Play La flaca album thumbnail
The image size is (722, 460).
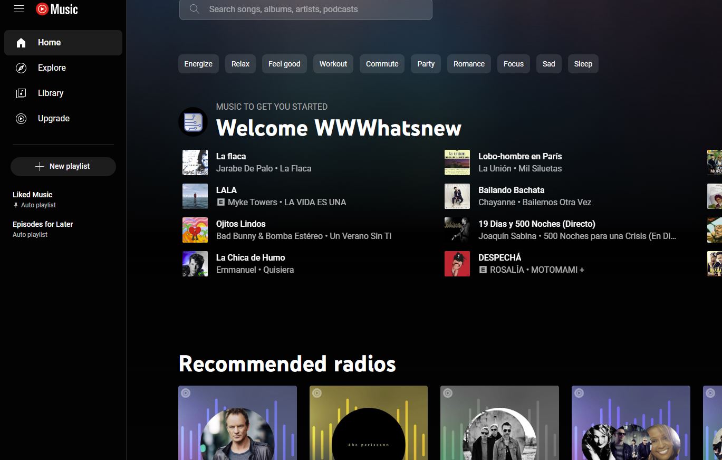click(195, 162)
